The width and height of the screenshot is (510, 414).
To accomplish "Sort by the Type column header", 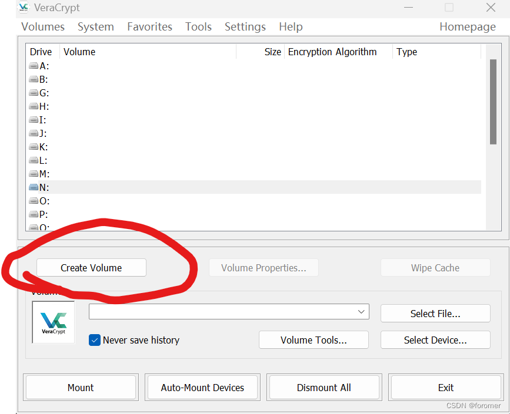I will click(x=437, y=52).
